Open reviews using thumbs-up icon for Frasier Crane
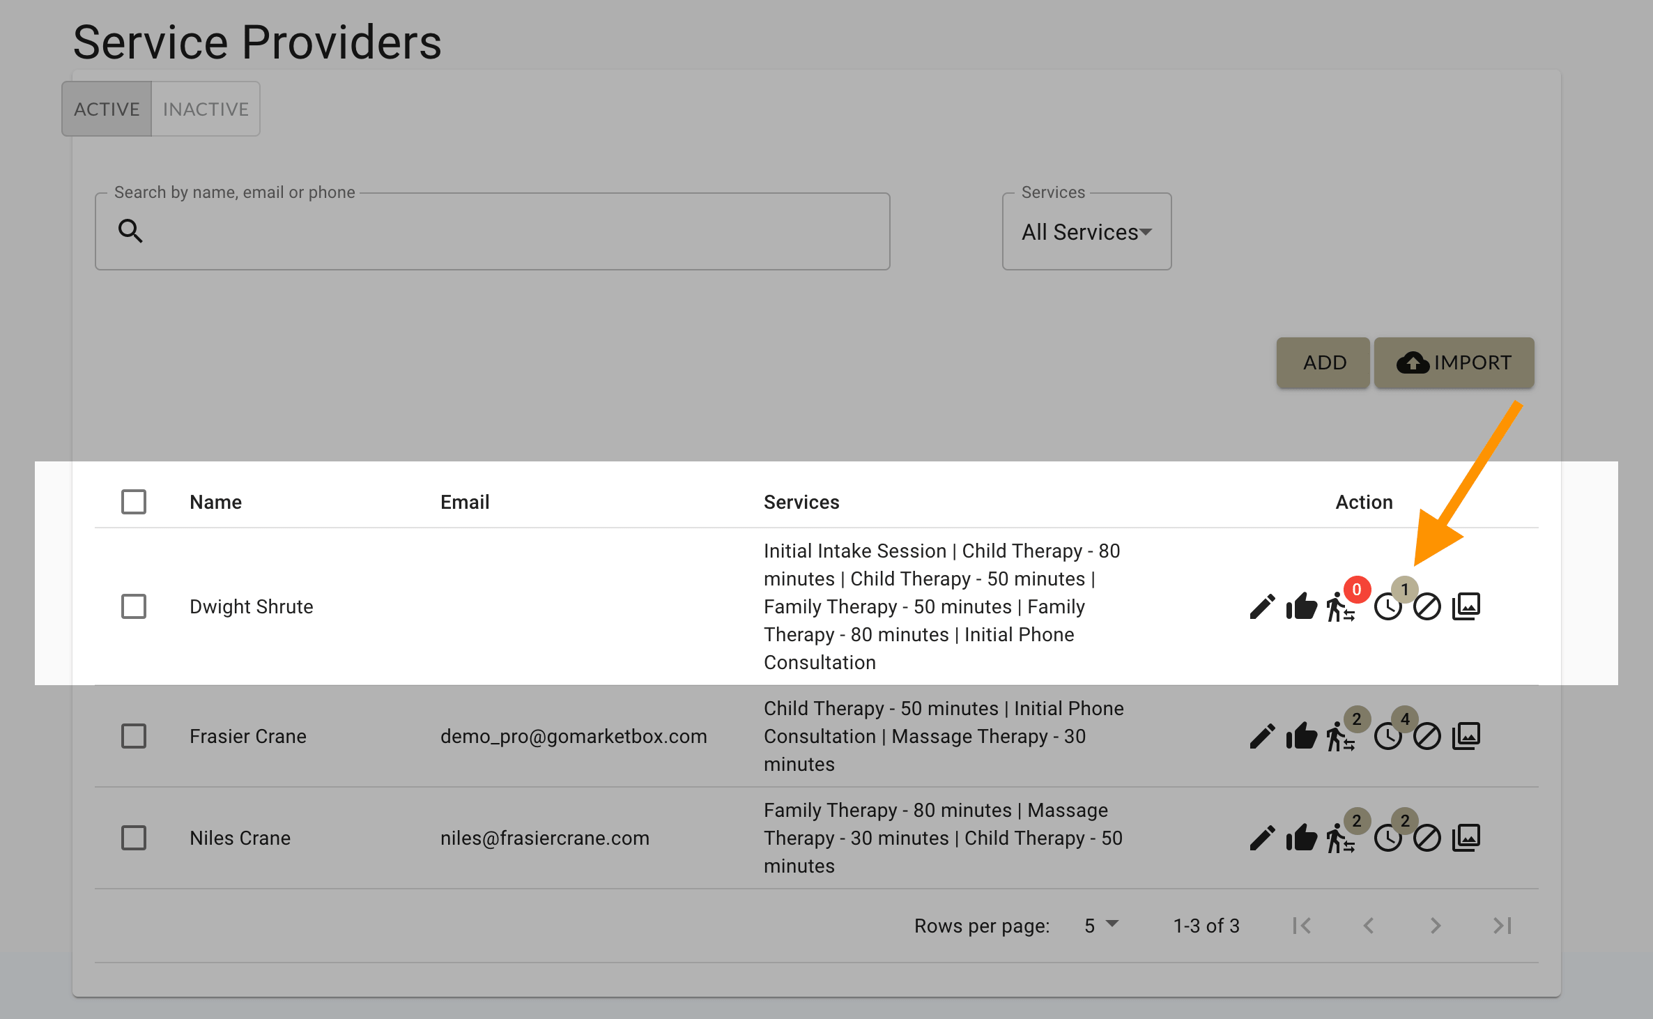 click(x=1302, y=736)
